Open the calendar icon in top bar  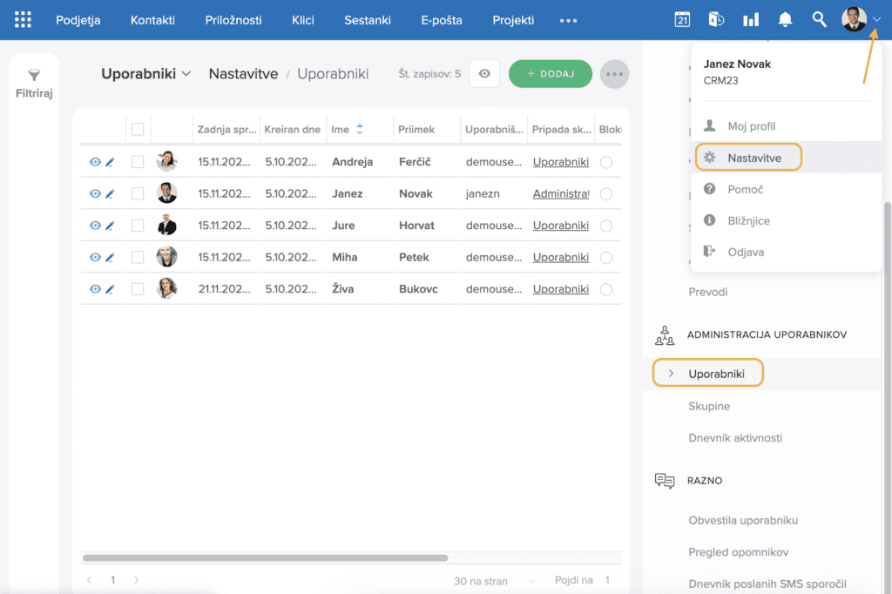tap(682, 20)
